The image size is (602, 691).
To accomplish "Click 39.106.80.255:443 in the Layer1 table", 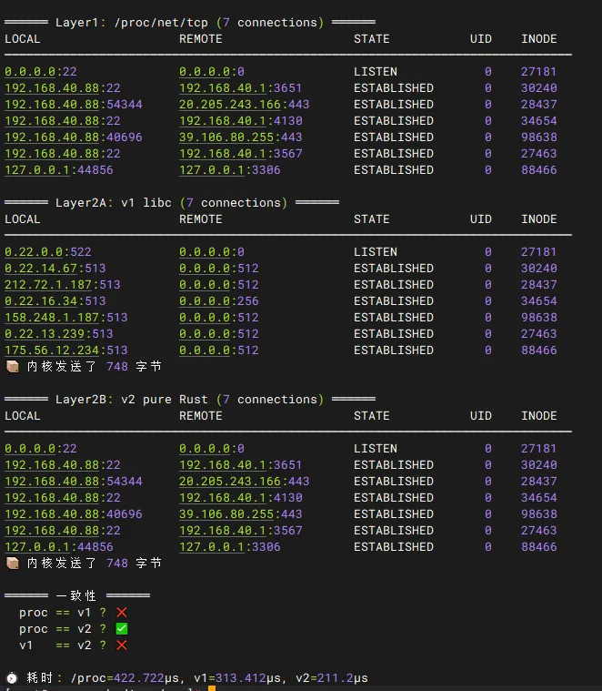I will [x=241, y=137].
